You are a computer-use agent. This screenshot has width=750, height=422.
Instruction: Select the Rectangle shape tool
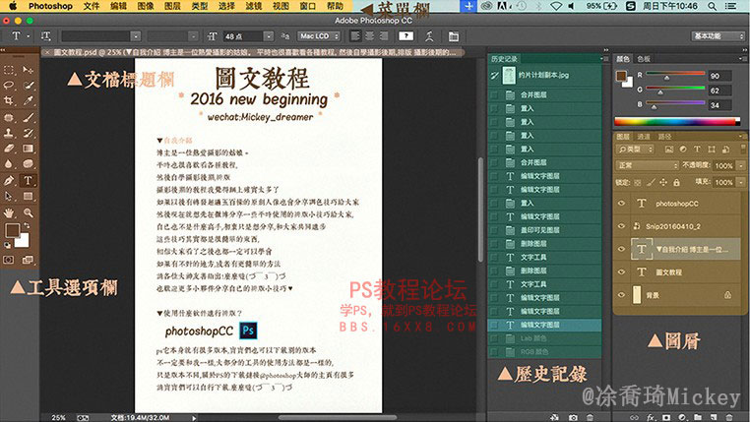(x=29, y=196)
